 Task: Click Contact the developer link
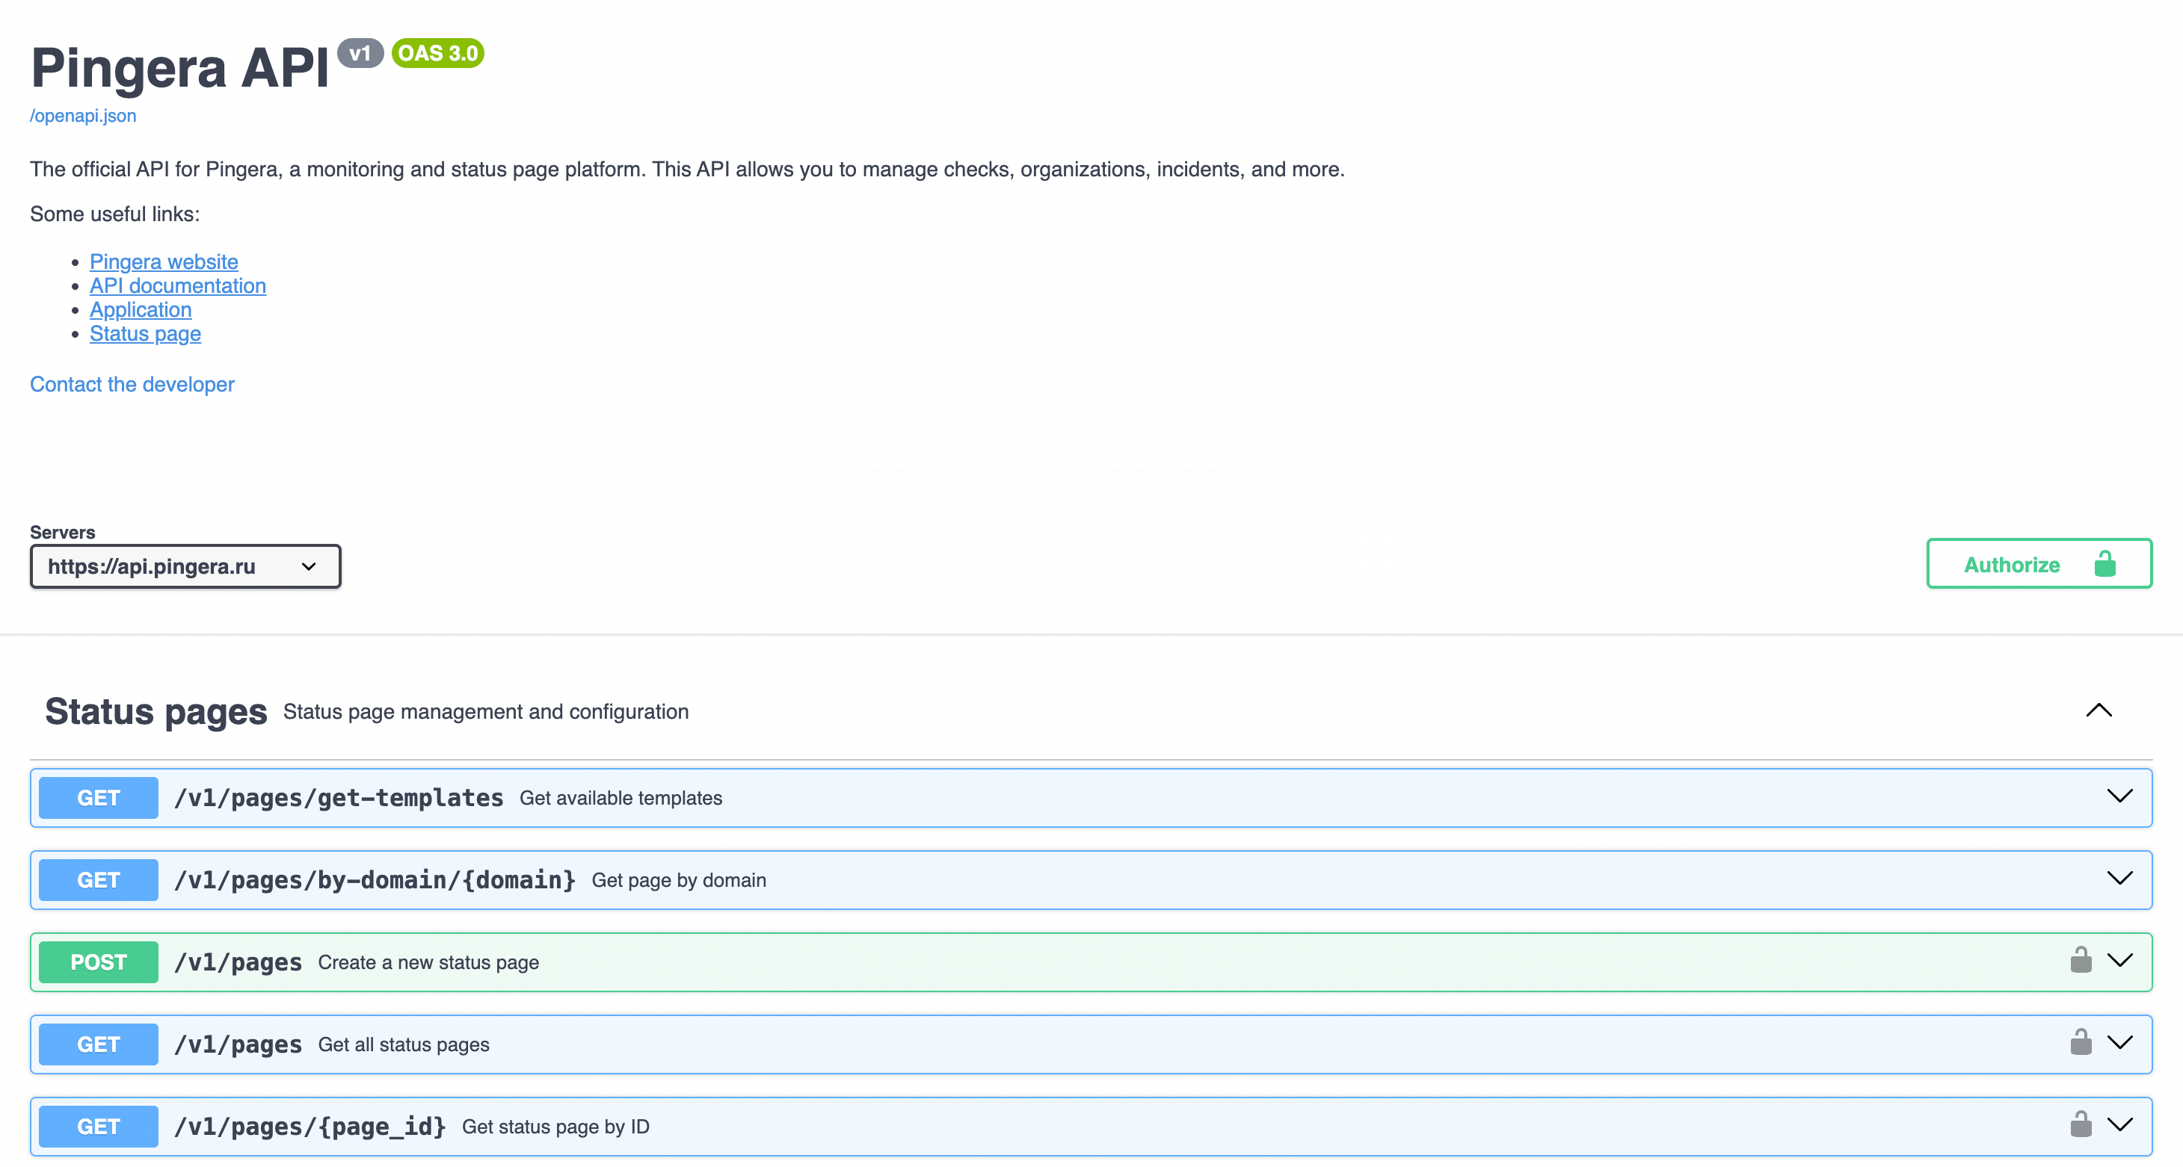(x=132, y=385)
